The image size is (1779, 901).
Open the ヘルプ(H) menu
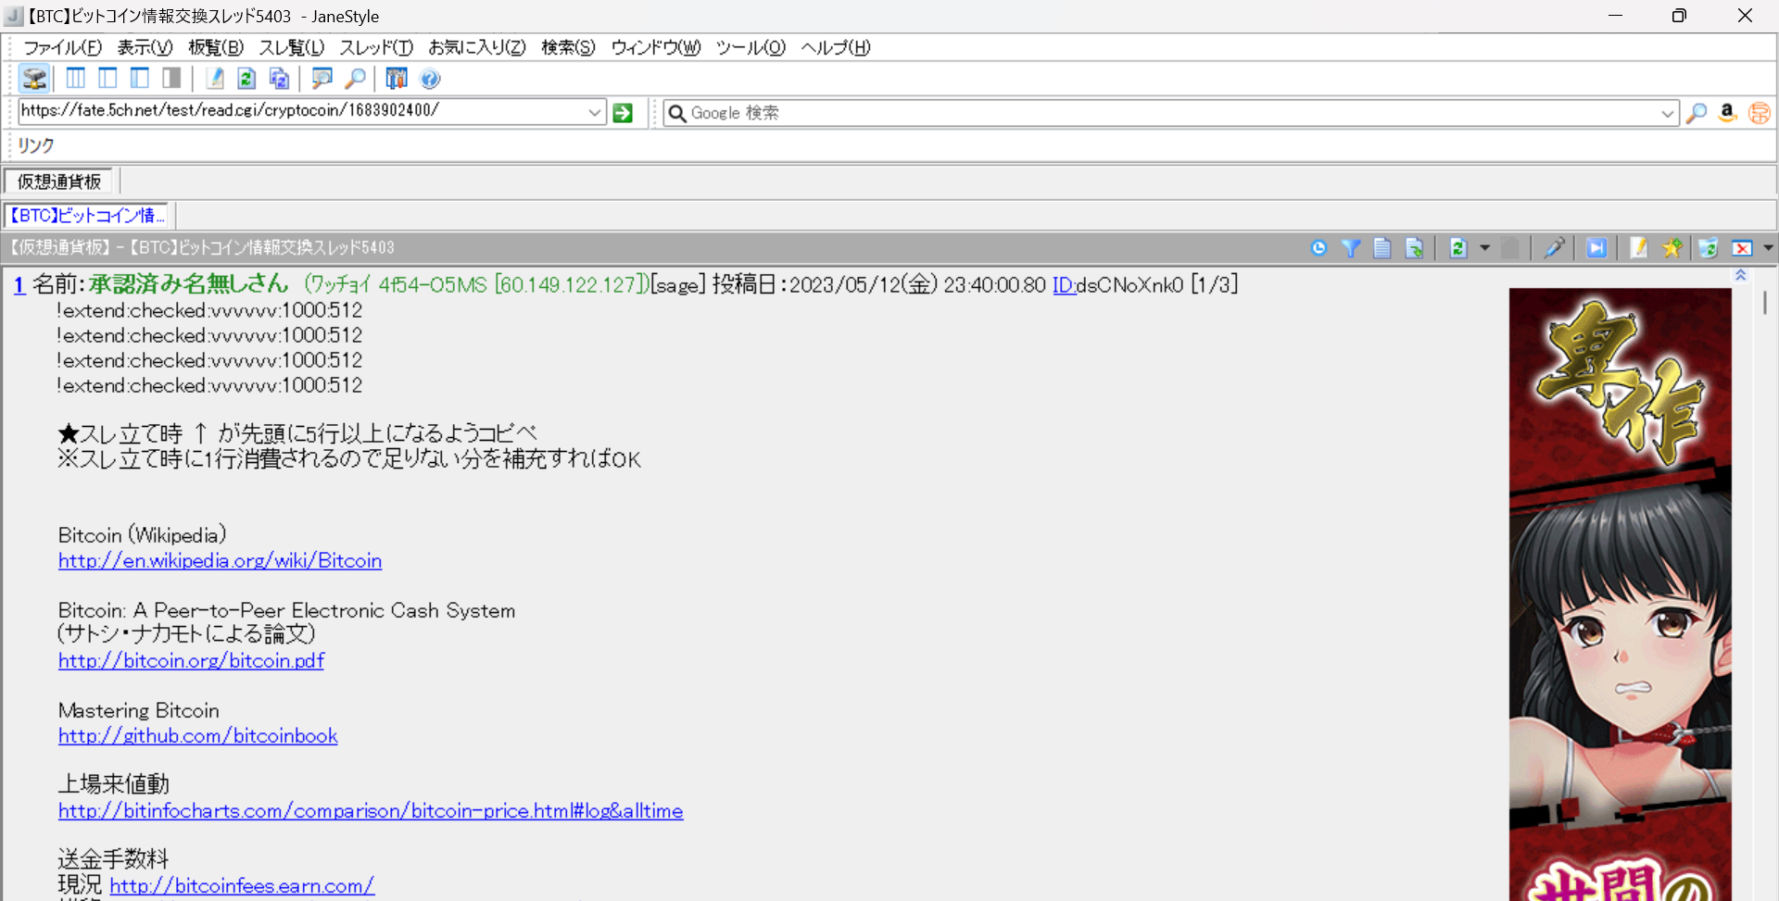(x=836, y=47)
